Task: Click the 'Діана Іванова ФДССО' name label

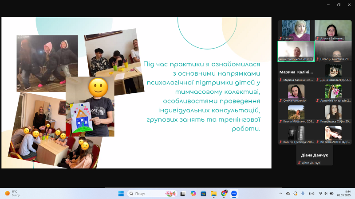Action: point(335,80)
